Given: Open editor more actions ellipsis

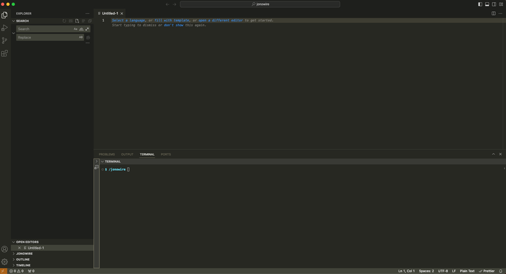Looking at the screenshot, I should [501, 14].
